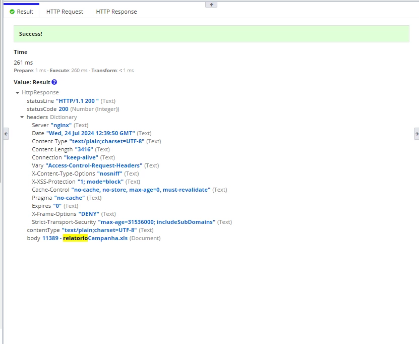
Task: Click the Connection value "keep-alive"
Action: [x=81, y=157]
